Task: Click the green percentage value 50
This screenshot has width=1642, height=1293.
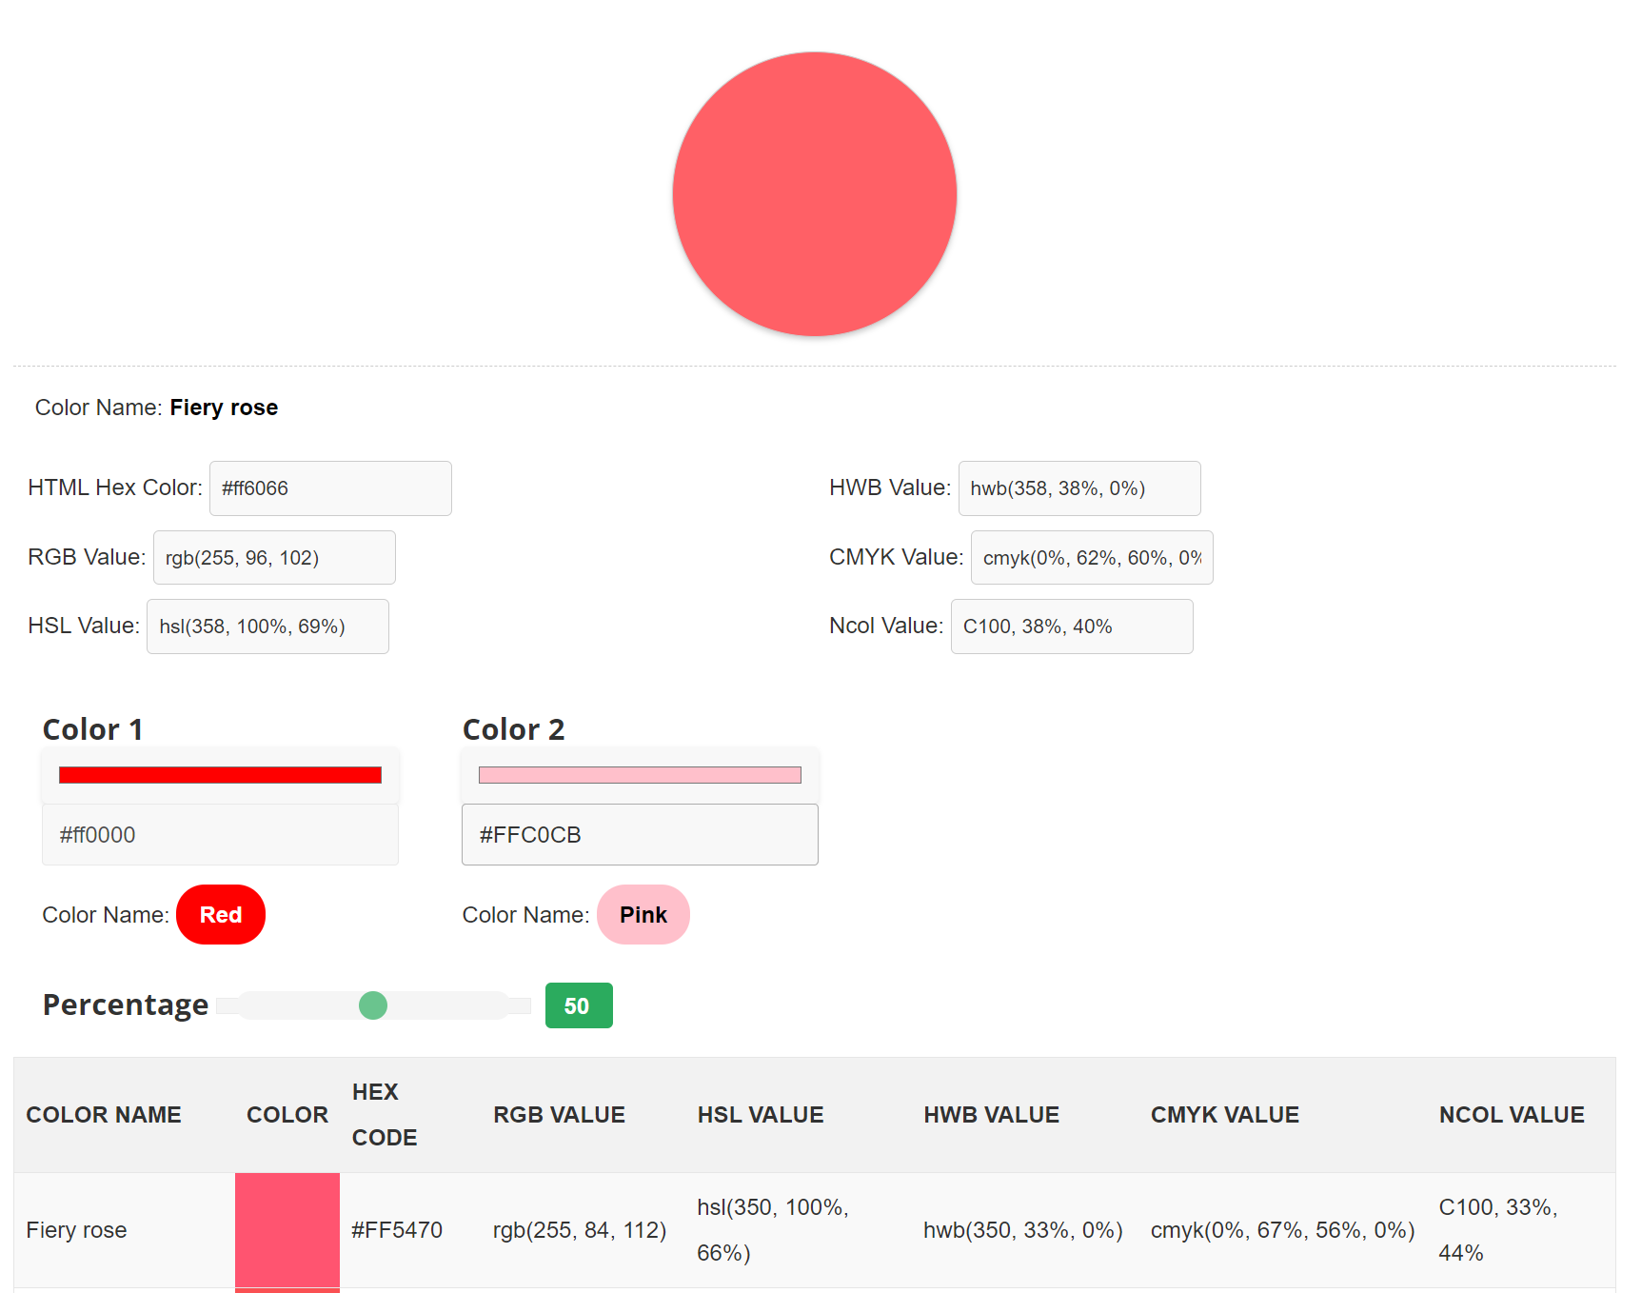Action: tap(579, 1005)
